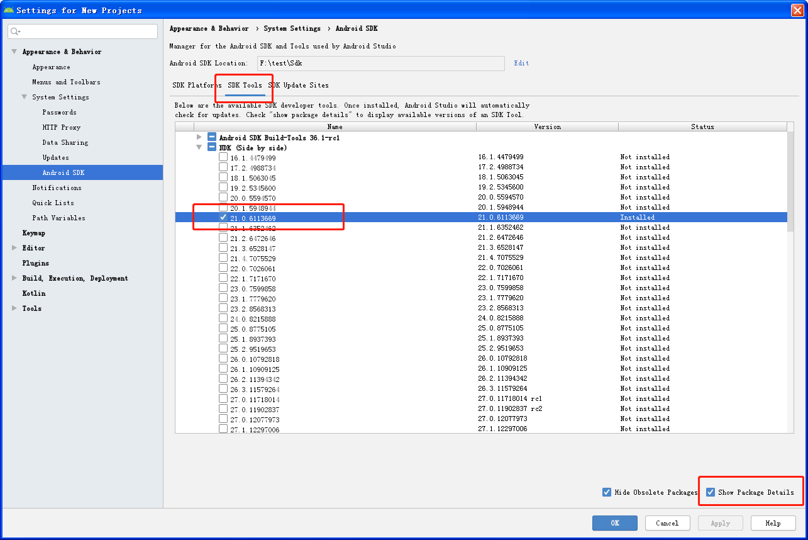Open Updates settings page

click(56, 157)
